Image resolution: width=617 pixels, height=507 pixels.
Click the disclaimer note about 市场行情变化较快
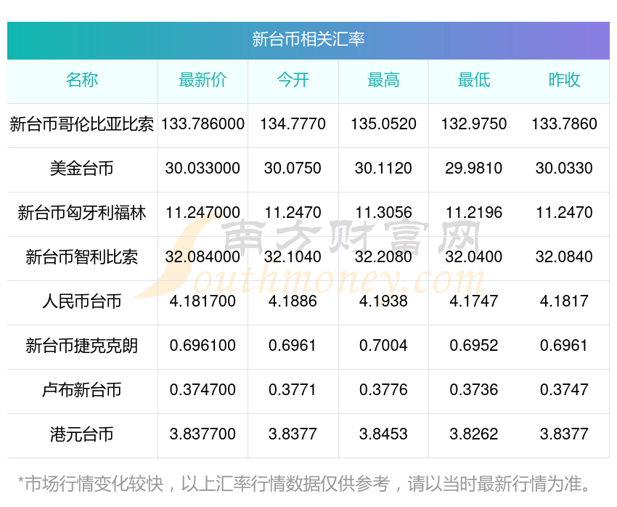pos(303,484)
